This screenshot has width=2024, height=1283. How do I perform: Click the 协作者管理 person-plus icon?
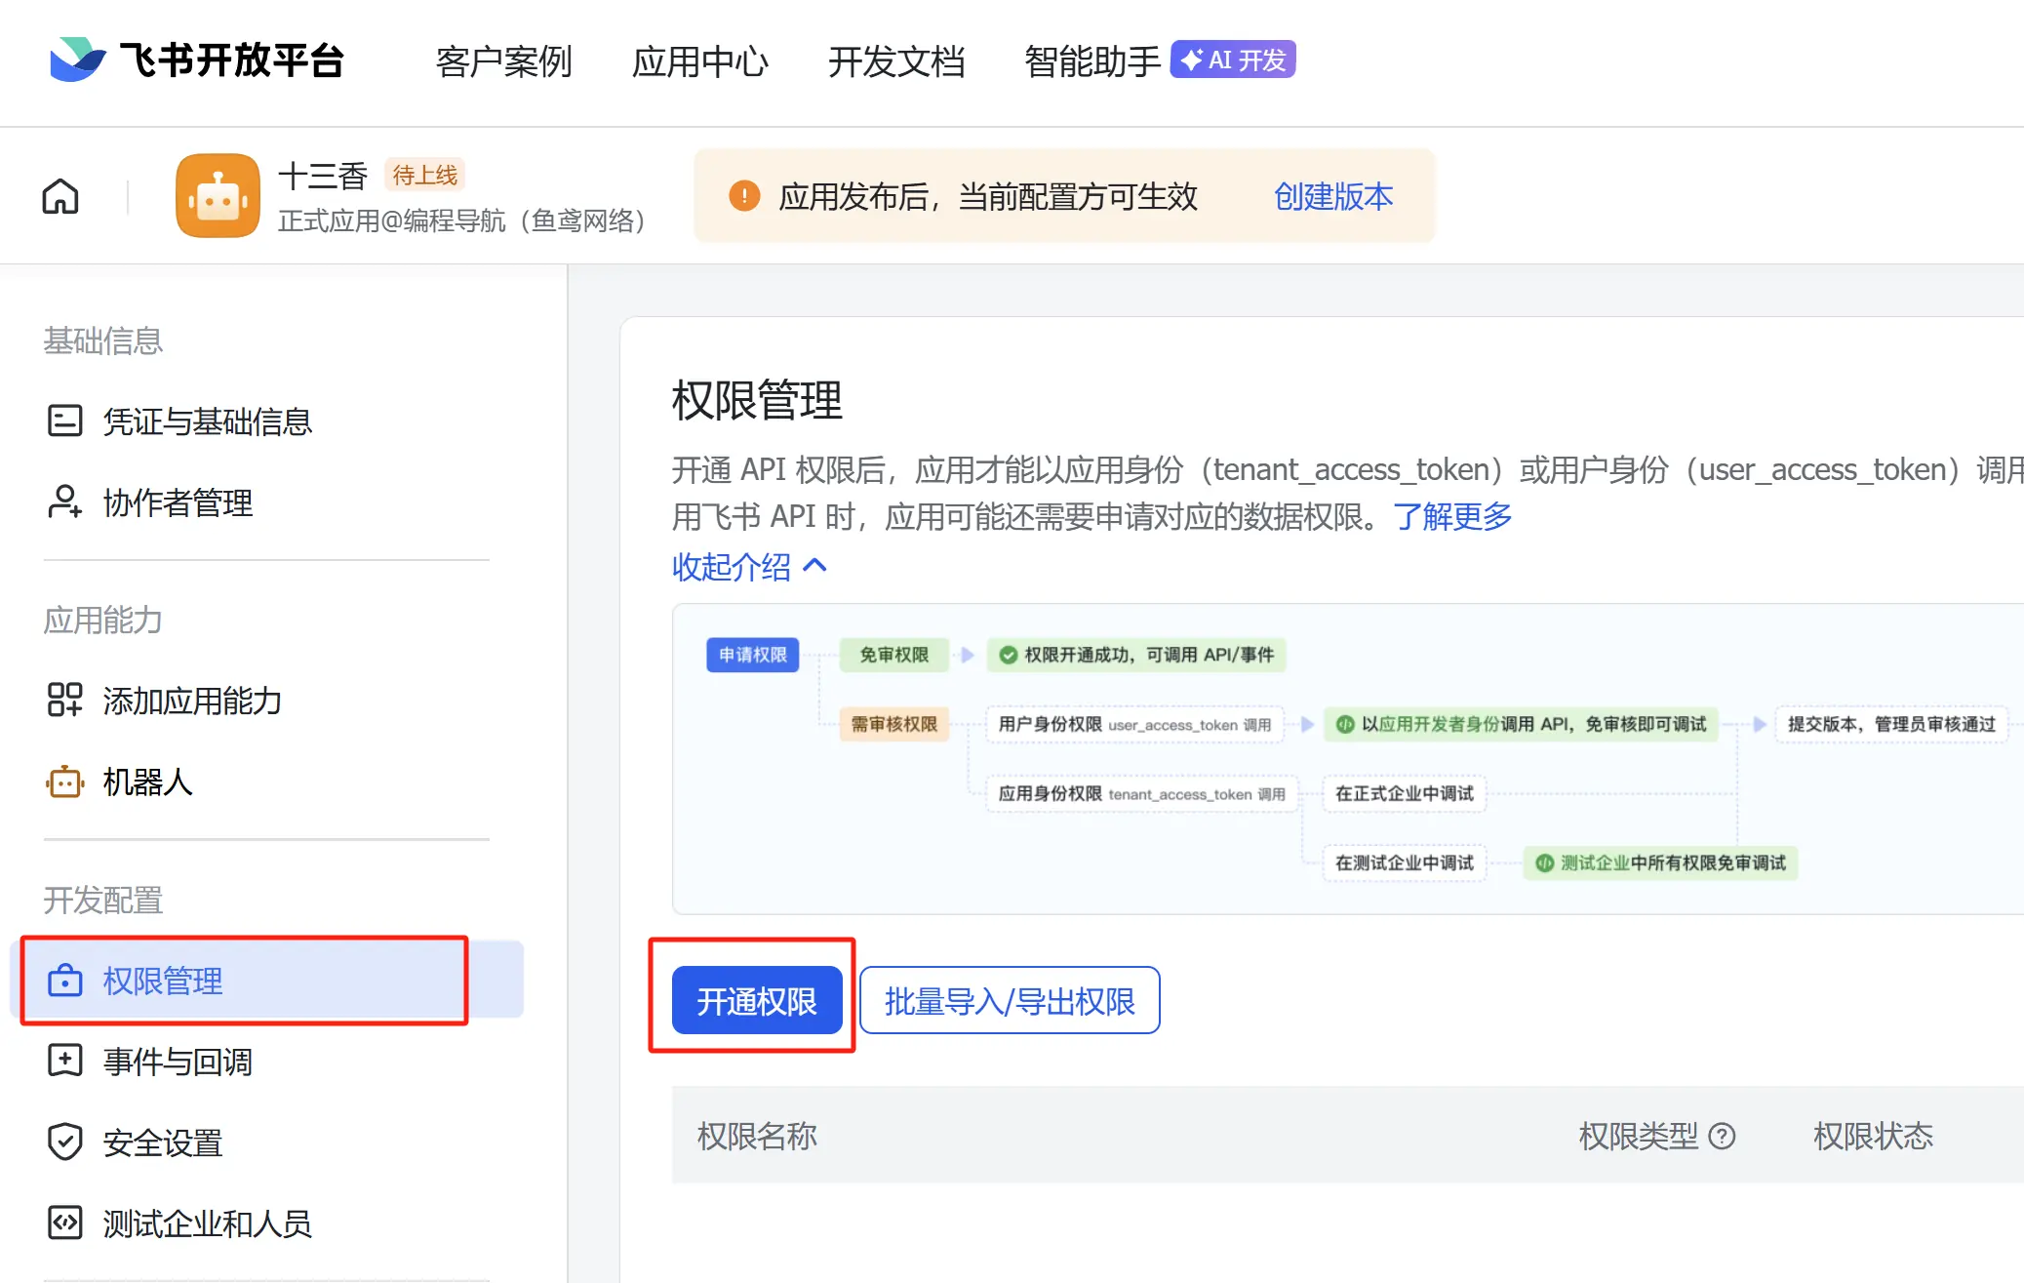65,502
